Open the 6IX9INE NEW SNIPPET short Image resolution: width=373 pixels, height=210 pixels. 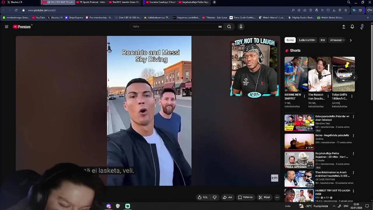(296, 74)
